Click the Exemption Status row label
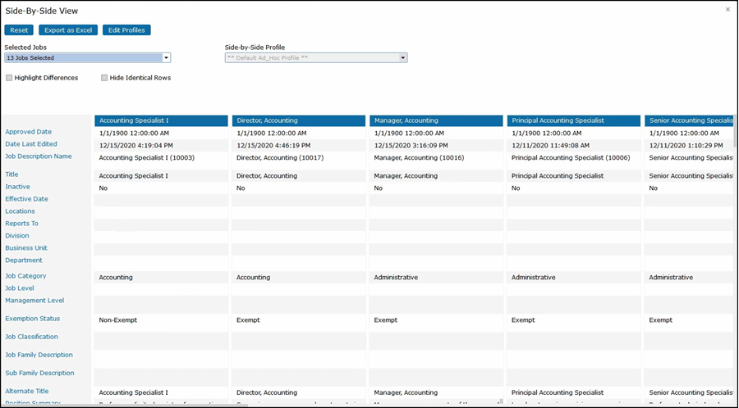 [x=33, y=319]
